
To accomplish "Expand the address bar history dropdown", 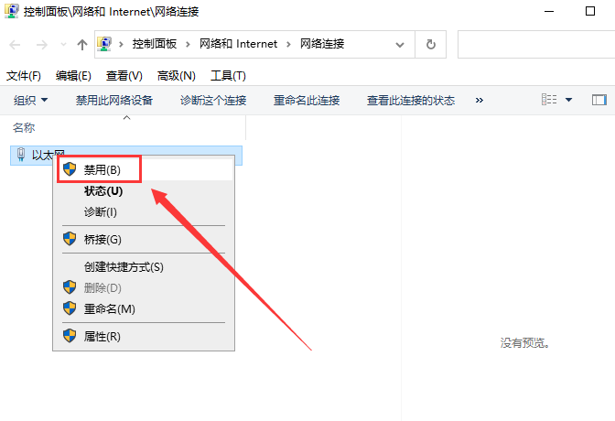I will [x=400, y=44].
